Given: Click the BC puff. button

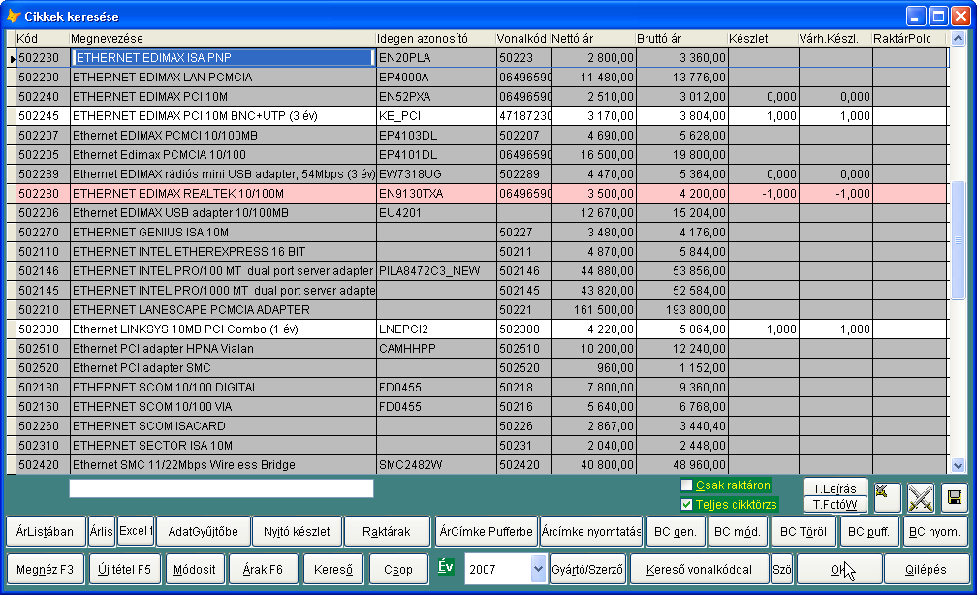Looking at the screenshot, I should tap(868, 531).
